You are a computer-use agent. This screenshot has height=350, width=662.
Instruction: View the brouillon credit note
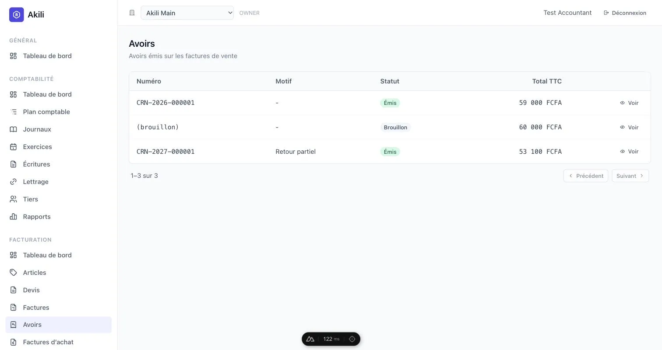click(x=629, y=127)
